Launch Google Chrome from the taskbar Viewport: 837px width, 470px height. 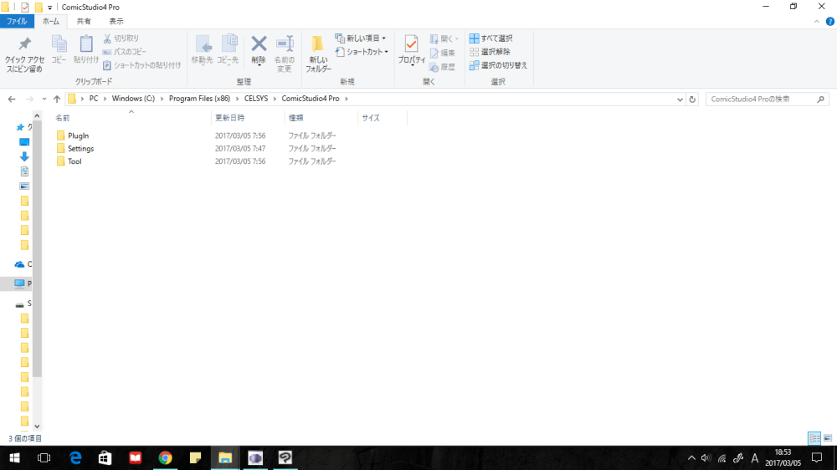(165, 457)
